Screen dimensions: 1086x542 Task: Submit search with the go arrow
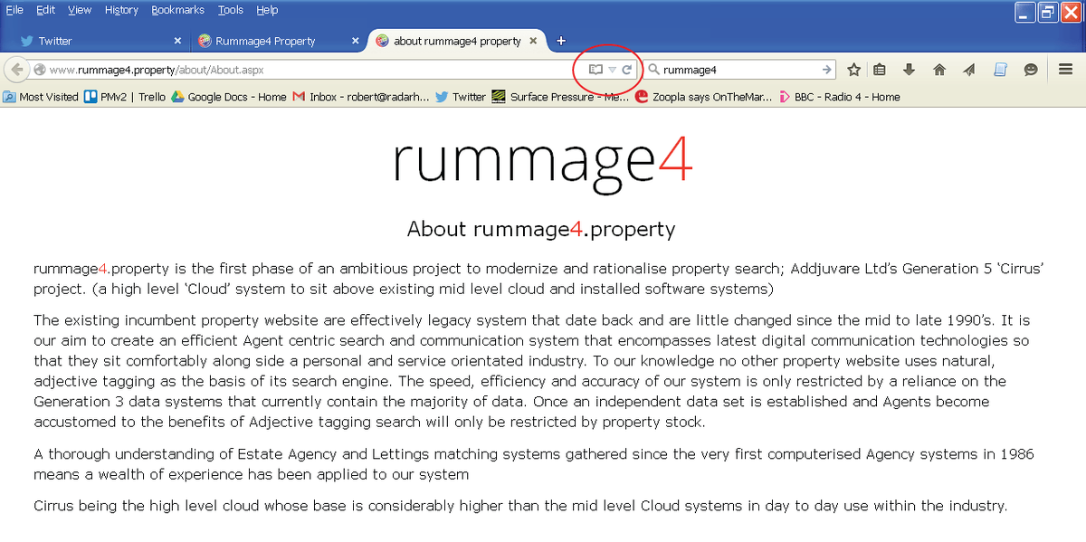click(826, 70)
